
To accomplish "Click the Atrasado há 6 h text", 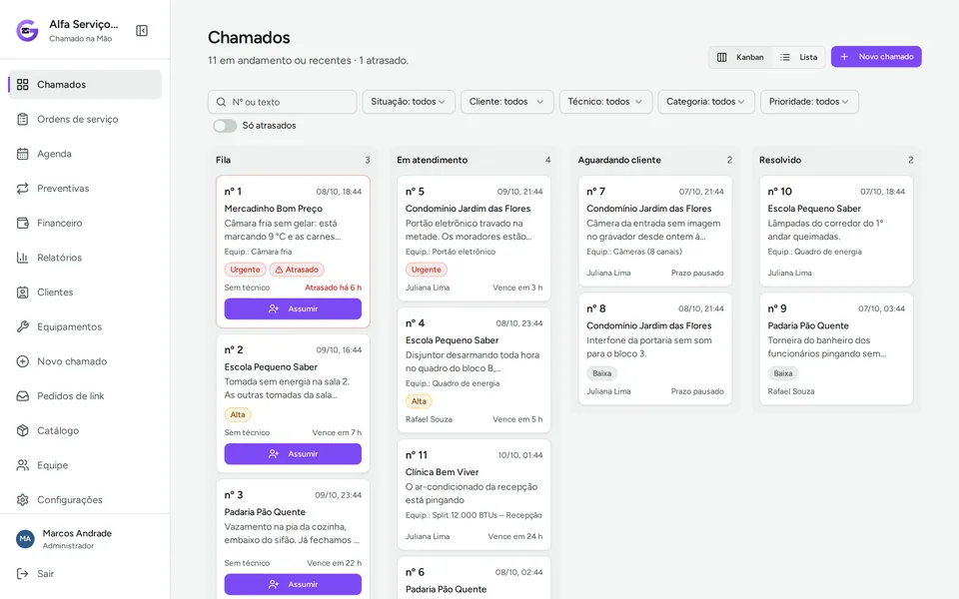I will point(334,288).
